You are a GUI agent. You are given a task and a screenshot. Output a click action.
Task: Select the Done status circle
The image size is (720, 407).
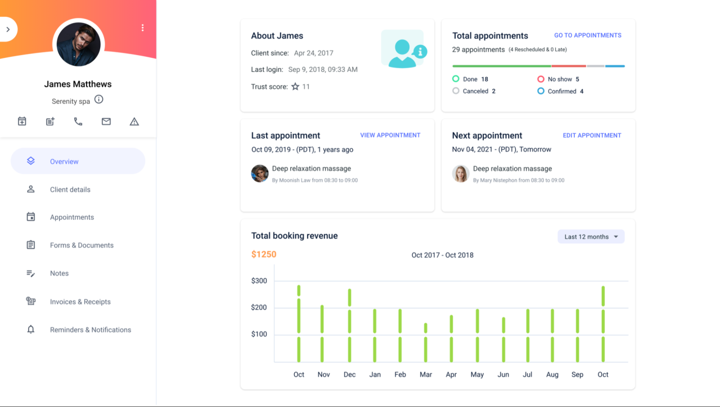(456, 79)
